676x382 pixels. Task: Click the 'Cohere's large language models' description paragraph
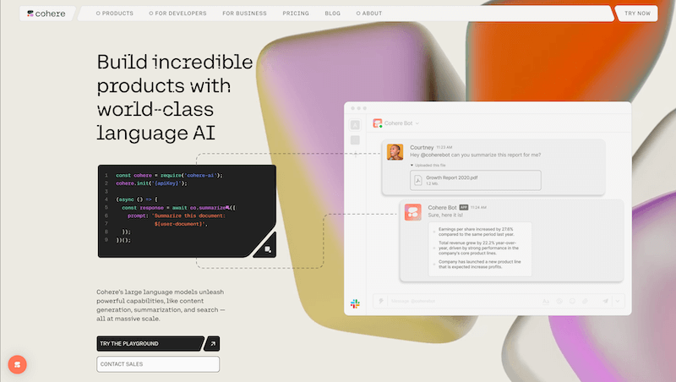point(161,305)
